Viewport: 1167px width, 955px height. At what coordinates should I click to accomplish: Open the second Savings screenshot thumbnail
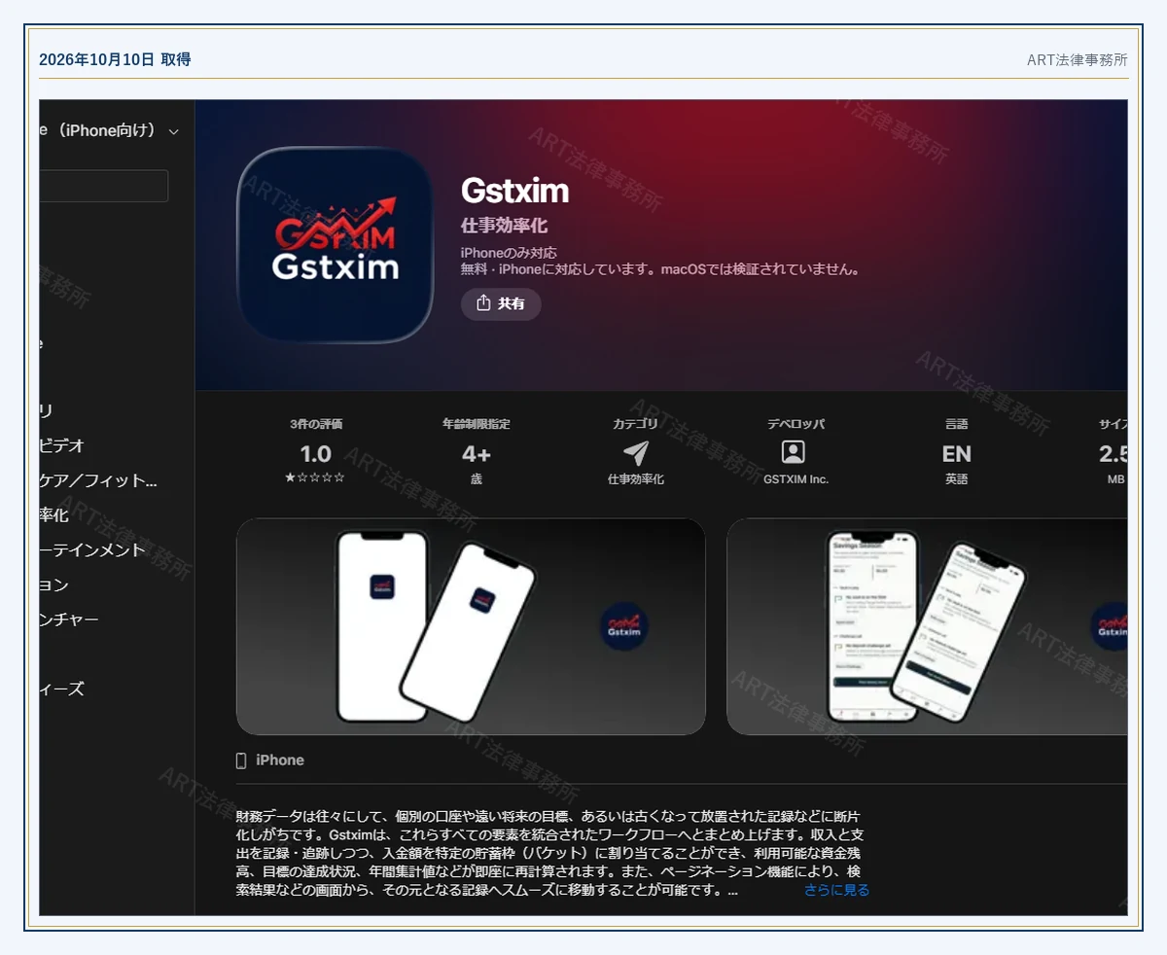[x=927, y=626]
